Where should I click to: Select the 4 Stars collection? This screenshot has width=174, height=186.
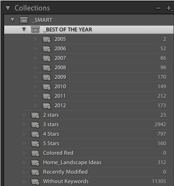click(x=96, y=134)
